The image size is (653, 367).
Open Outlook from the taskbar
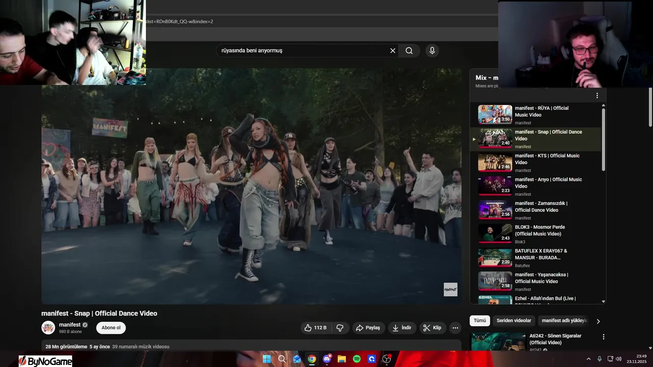297,359
